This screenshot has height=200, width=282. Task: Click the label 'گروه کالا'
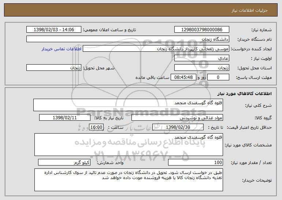(x=263, y=118)
